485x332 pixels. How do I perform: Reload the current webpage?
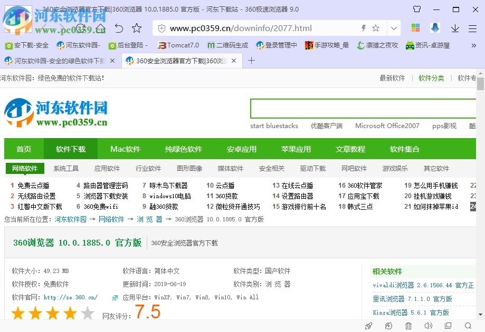point(81,28)
